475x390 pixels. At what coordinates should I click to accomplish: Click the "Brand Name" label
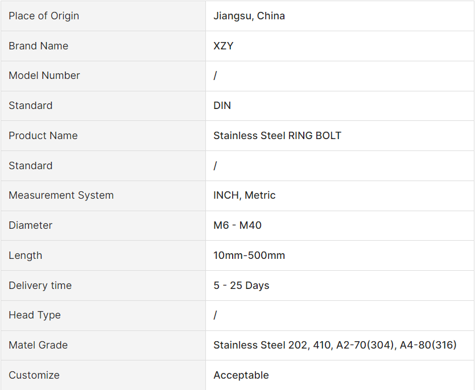[x=38, y=46]
